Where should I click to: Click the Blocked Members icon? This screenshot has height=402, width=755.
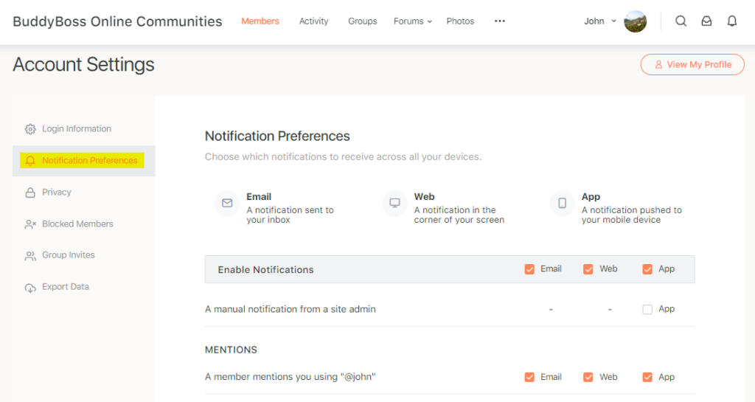pyautogui.click(x=30, y=224)
